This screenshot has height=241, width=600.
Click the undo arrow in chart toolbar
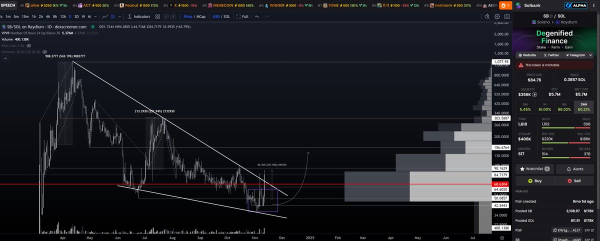257,16
